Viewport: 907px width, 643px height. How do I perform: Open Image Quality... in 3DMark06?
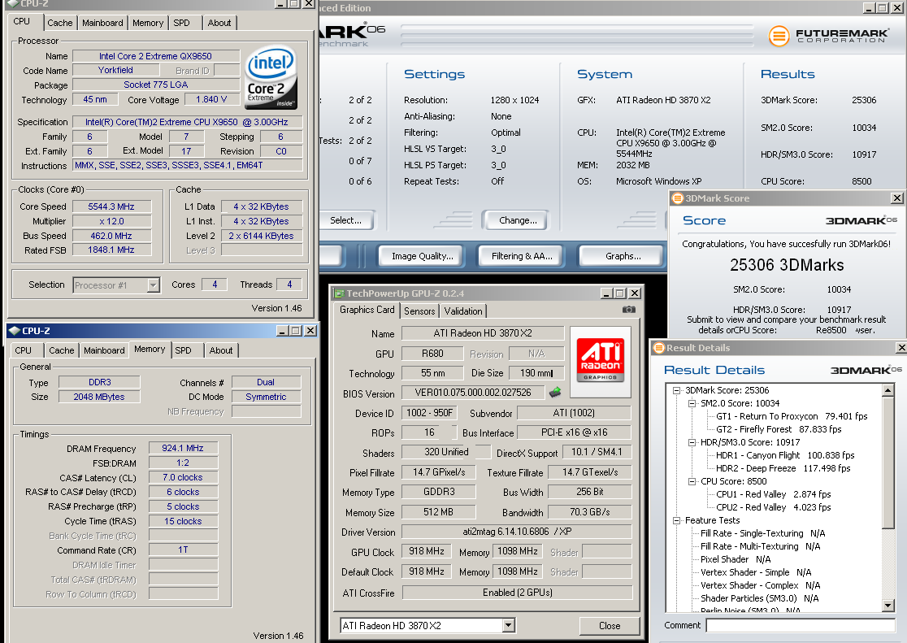[x=423, y=256]
